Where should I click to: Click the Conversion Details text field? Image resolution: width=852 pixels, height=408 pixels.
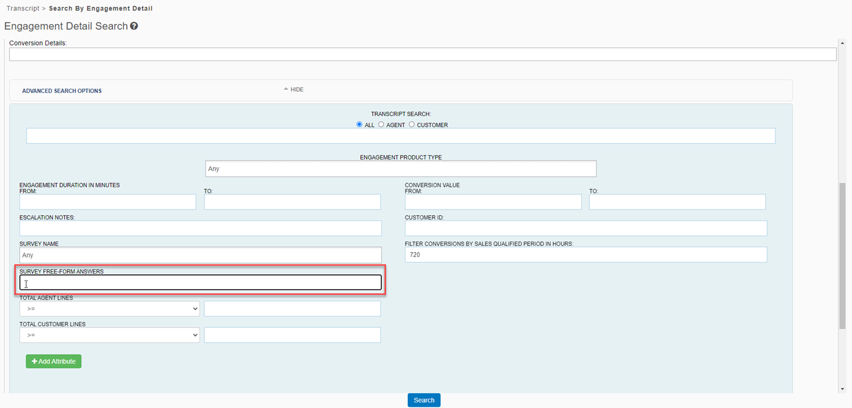[423, 54]
